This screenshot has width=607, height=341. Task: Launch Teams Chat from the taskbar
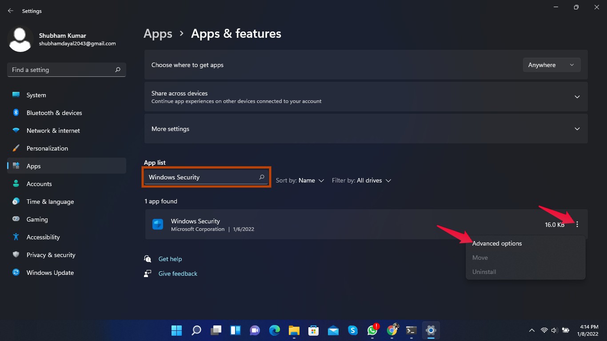click(x=255, y=330)
